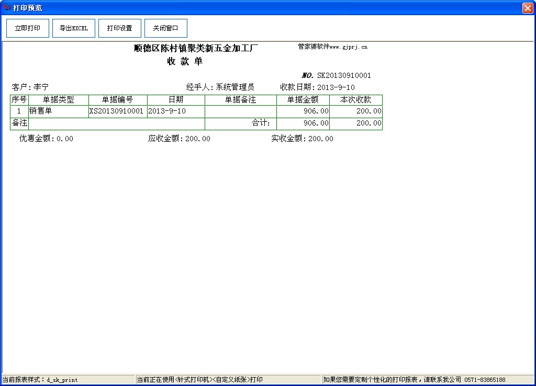Click the serial number 1 cell
Image resolution: width=536 pixels, height=386 pixels.
coord(19,111)
